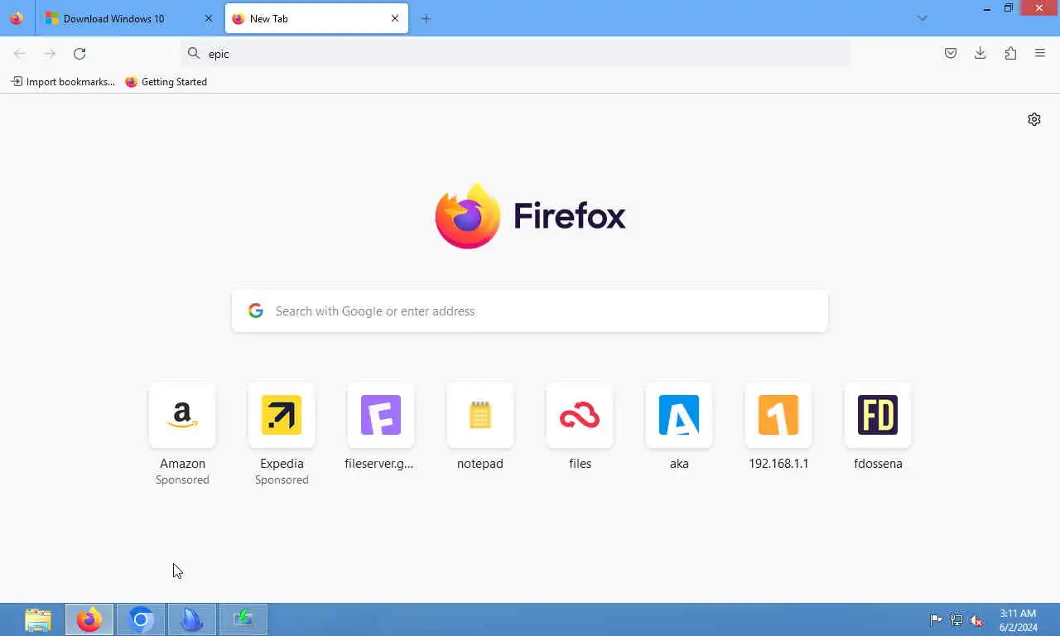Open the green arrow app on taskbar
The height and width of the screenshot is (636, 1060).
(243, 619)
